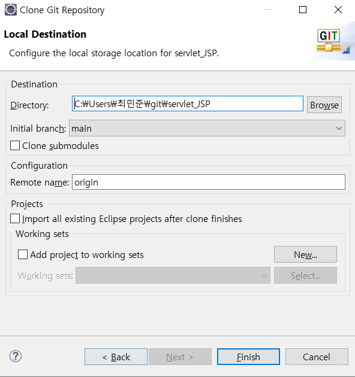Viewport: 355px width, 377px height.
Task: Click the GIT wizard banner image
Action: (x=333, y=41)
